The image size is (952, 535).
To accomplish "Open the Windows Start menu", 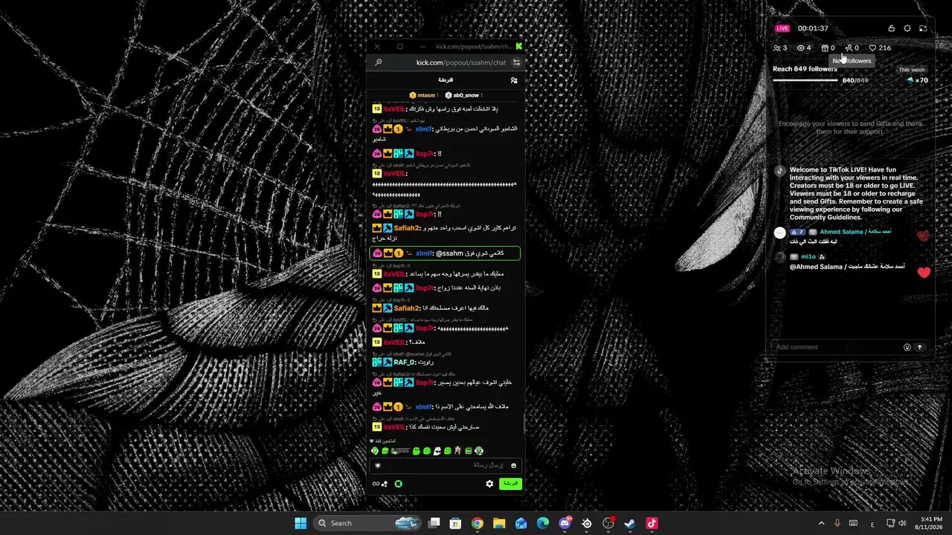I will coord(300,523).
